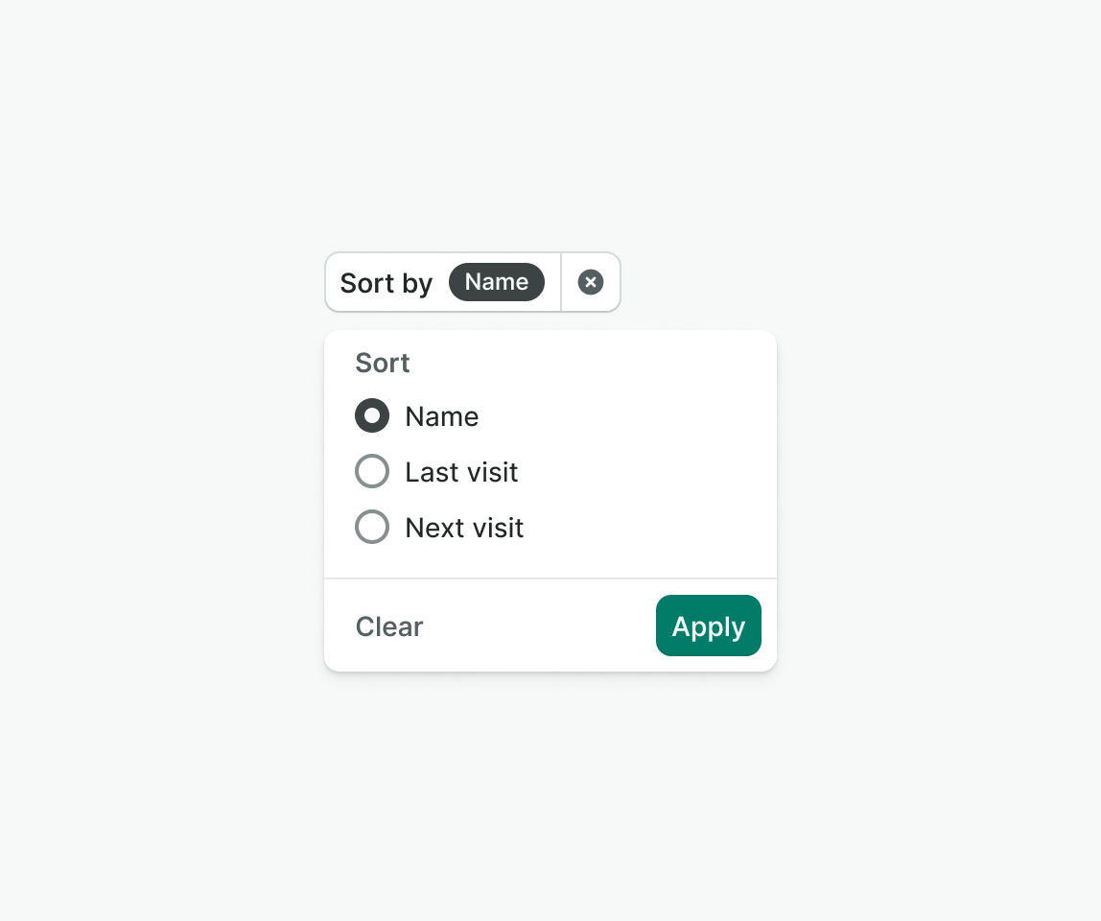Image resolution: width=1101 pixels, height=921 pixels.
Task: Click the "Next visit" option label text
Action: (x=464, y=528)
